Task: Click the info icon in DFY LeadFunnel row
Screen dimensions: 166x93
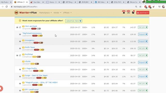Action: [20, 91]
